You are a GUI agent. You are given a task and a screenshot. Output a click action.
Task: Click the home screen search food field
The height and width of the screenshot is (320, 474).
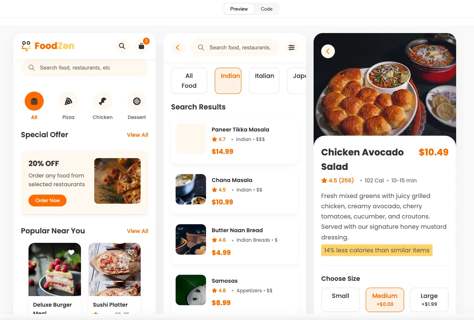pos(84,68)
